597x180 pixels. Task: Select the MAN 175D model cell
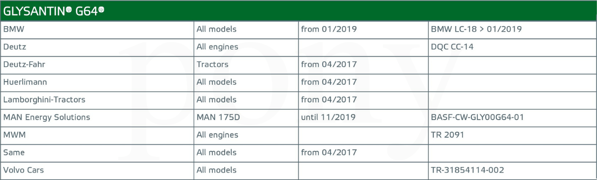[246, 118]
